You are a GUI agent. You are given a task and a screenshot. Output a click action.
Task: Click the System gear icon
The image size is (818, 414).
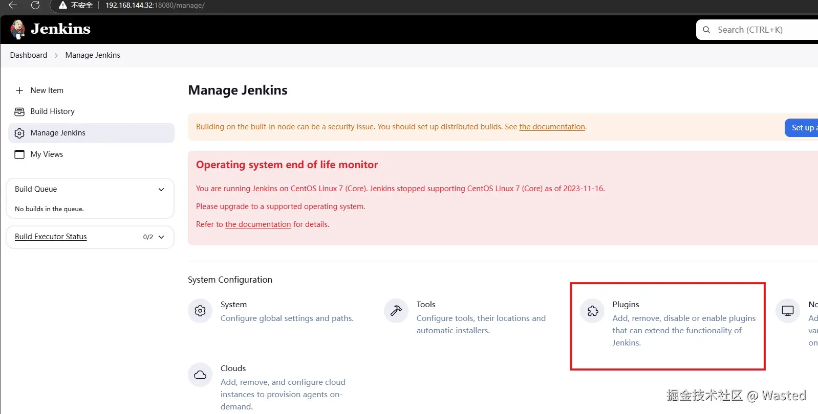tap(200, 311)
